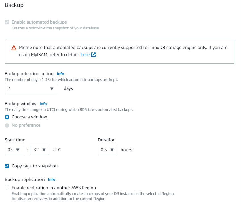Click the external link icon after "here"
The width and height of the screenshot is (241, 206).
point(93,55)
